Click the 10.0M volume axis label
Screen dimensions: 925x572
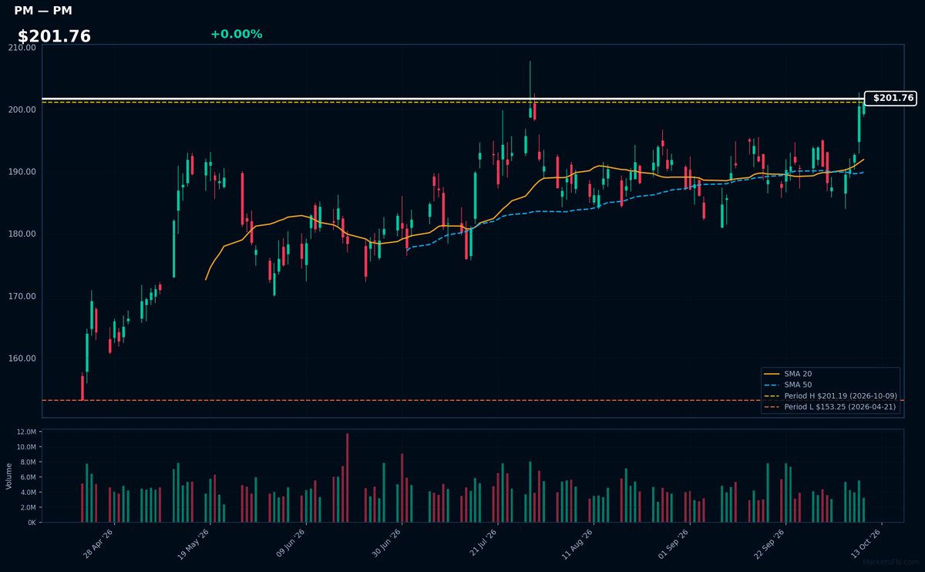click(x=26, y=447)
